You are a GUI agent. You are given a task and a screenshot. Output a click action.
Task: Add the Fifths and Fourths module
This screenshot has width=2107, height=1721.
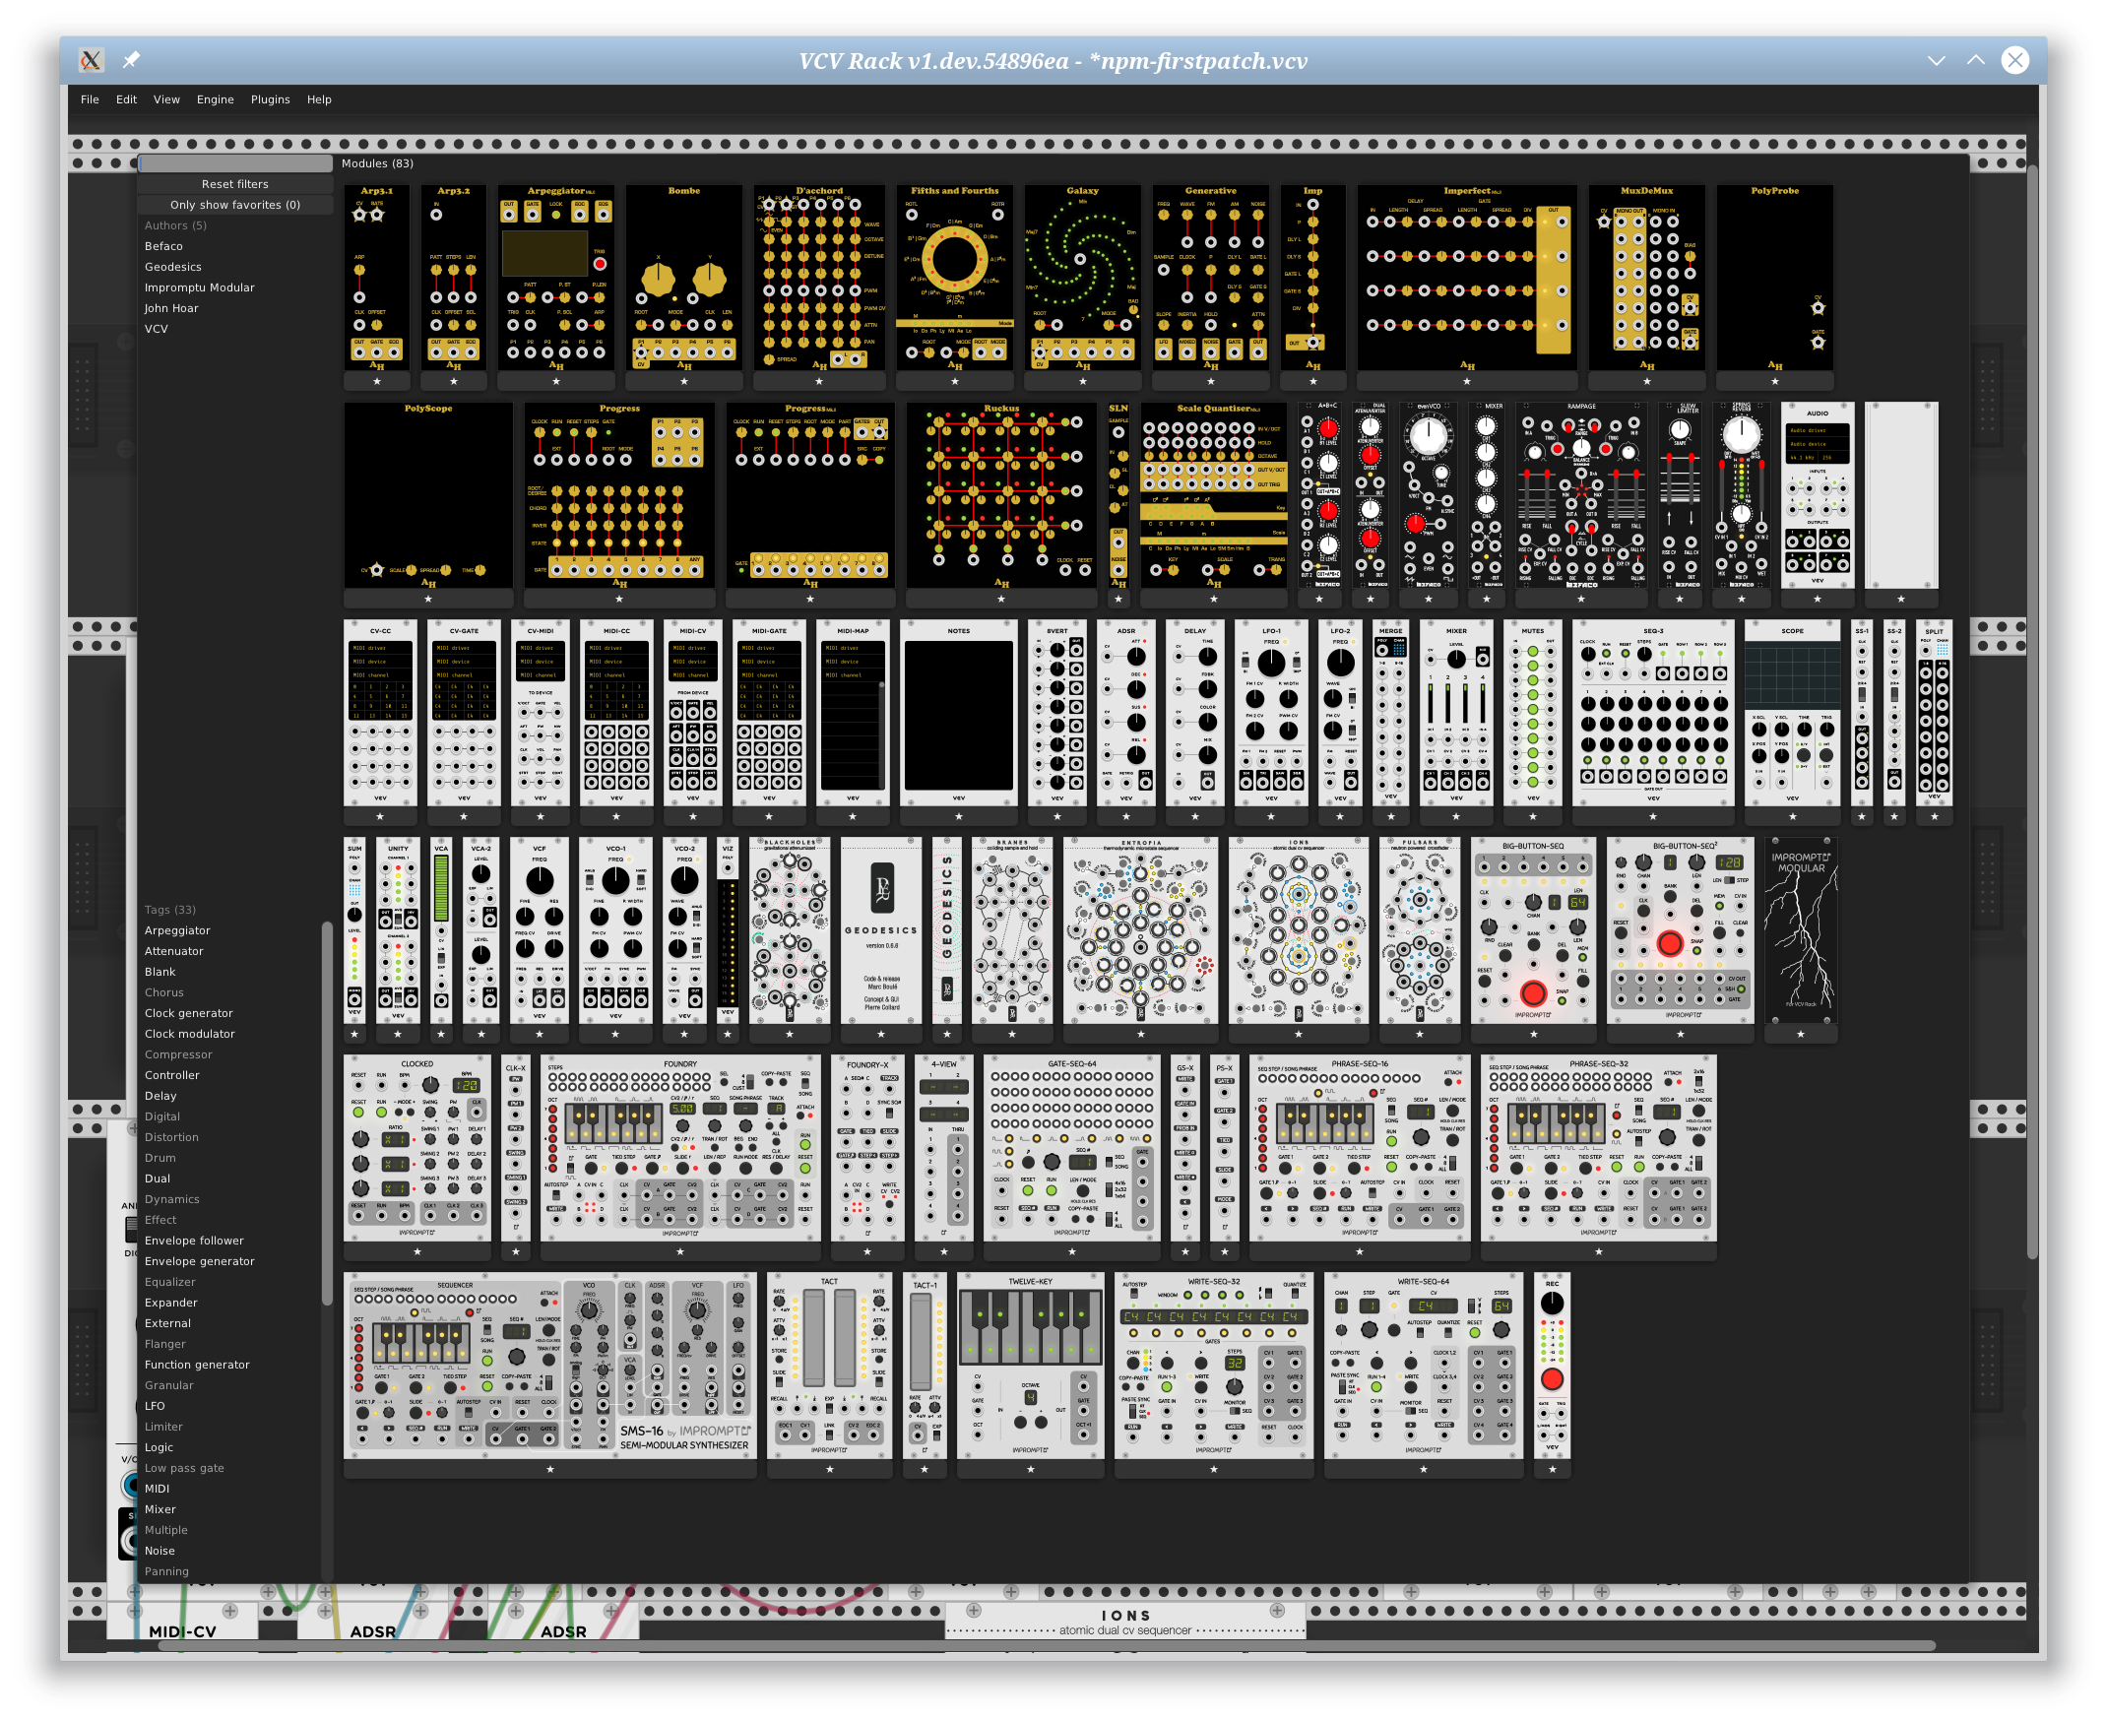pyautogui.click(x=955, y=278)
